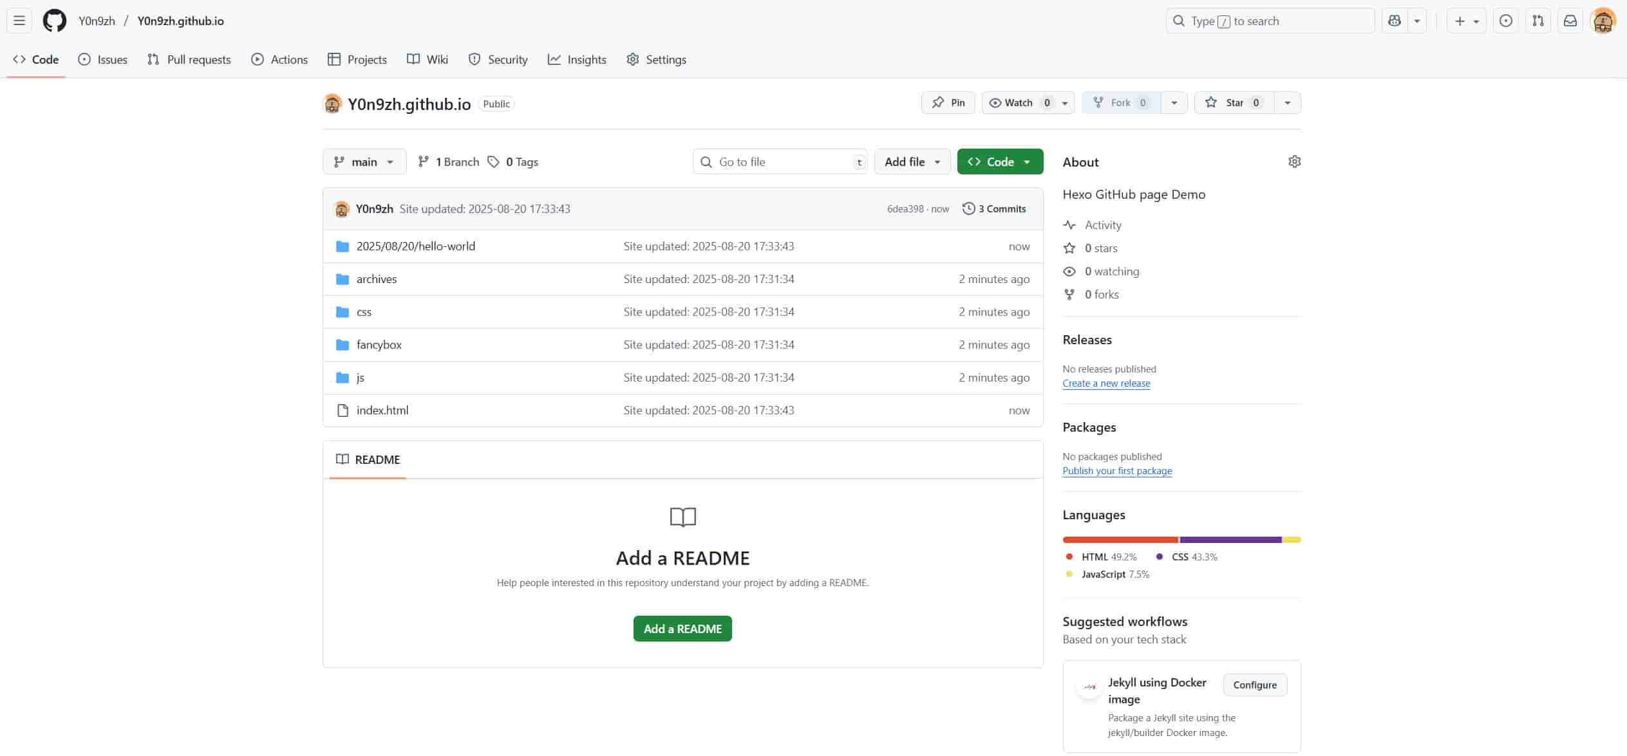Click JavaScript 7.5% language entry

(1107, 575)
